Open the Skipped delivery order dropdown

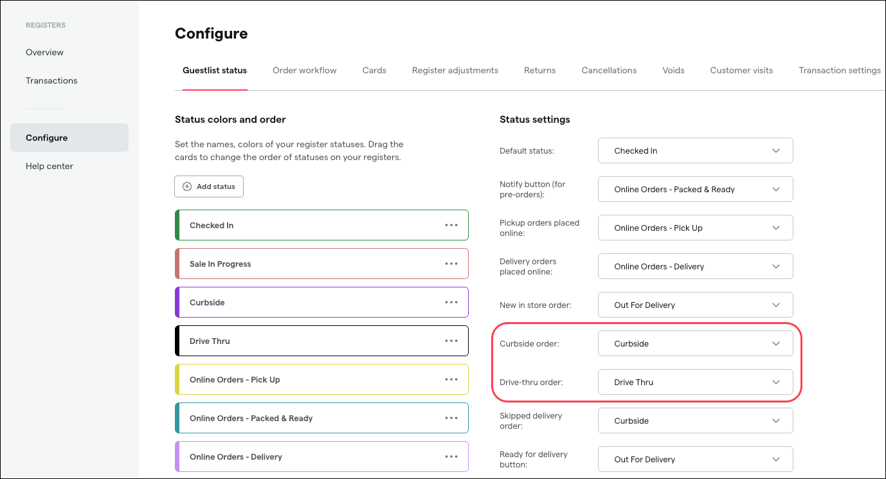coord(695,420)
